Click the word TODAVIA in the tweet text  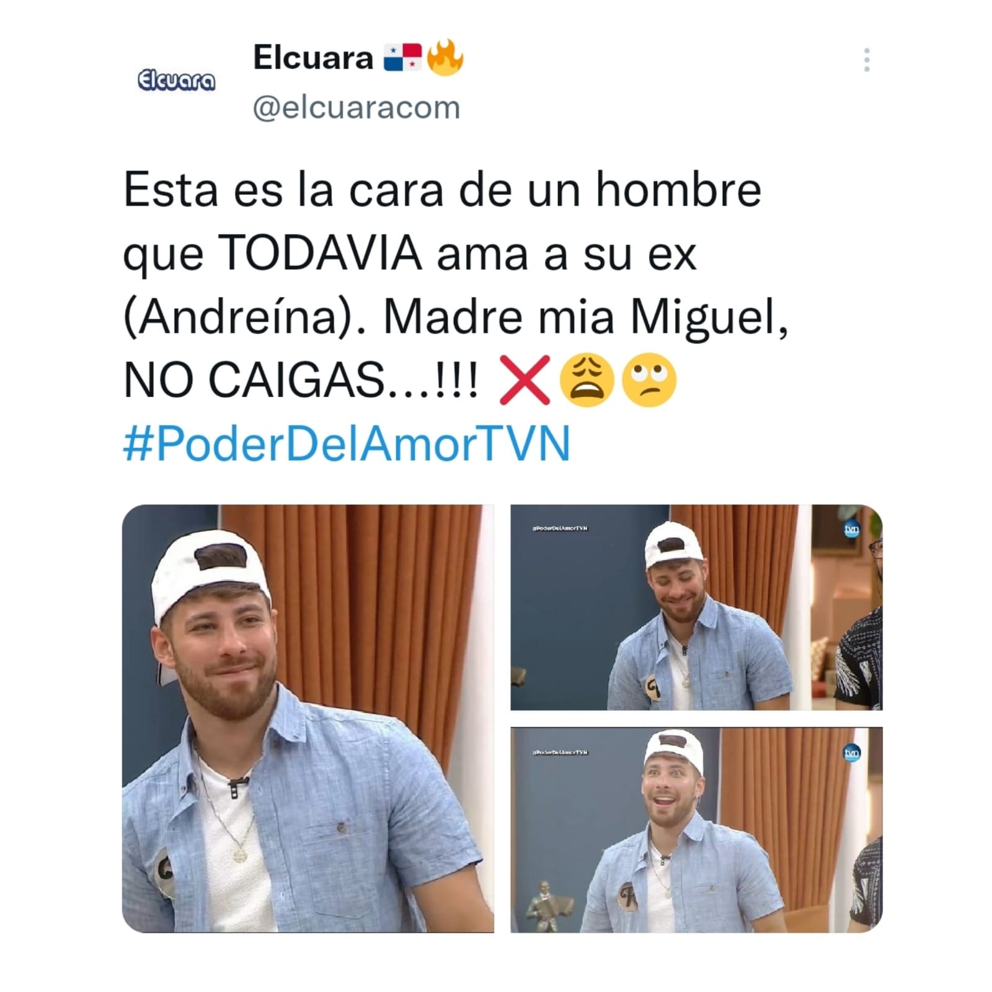coord(320,253)
